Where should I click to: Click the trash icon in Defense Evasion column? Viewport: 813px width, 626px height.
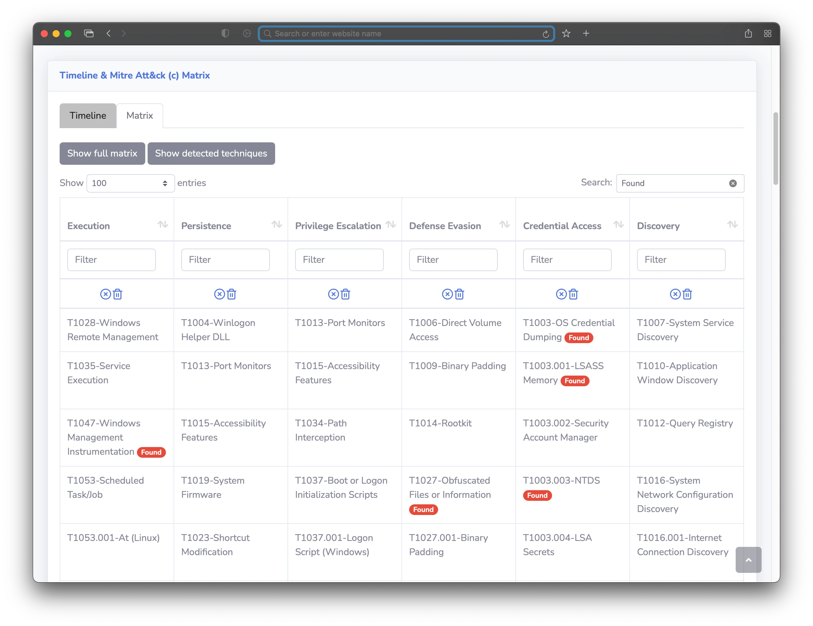[459, 294]
